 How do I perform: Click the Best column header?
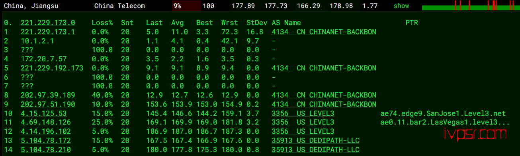[205, 23]
